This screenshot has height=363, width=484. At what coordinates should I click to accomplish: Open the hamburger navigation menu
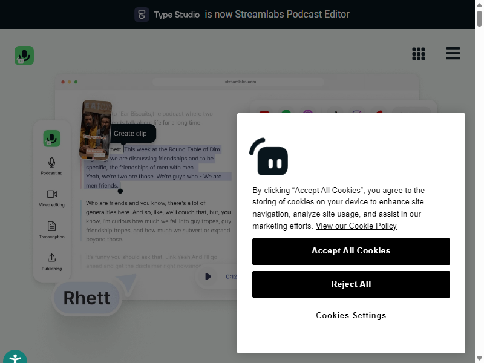tap(453, 53)
